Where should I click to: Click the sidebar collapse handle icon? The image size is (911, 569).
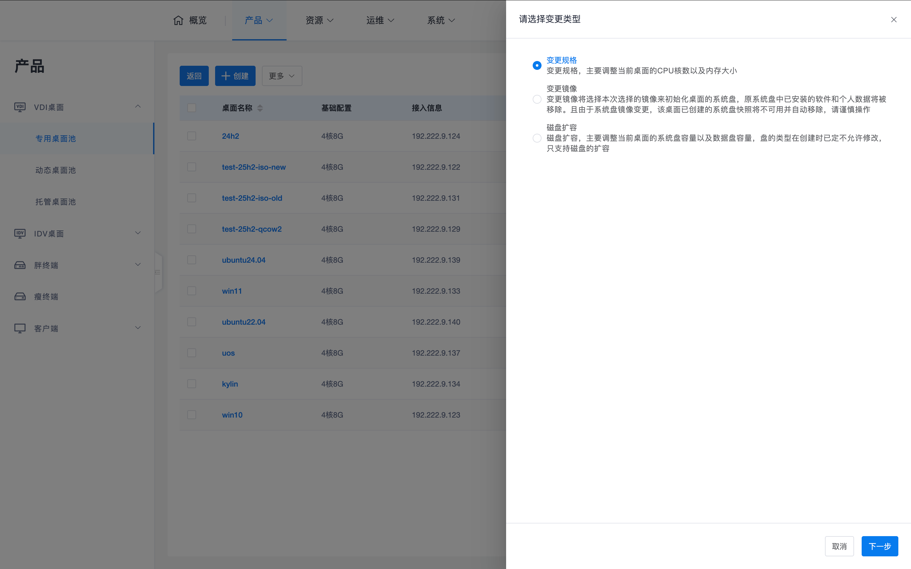[158, 272]
